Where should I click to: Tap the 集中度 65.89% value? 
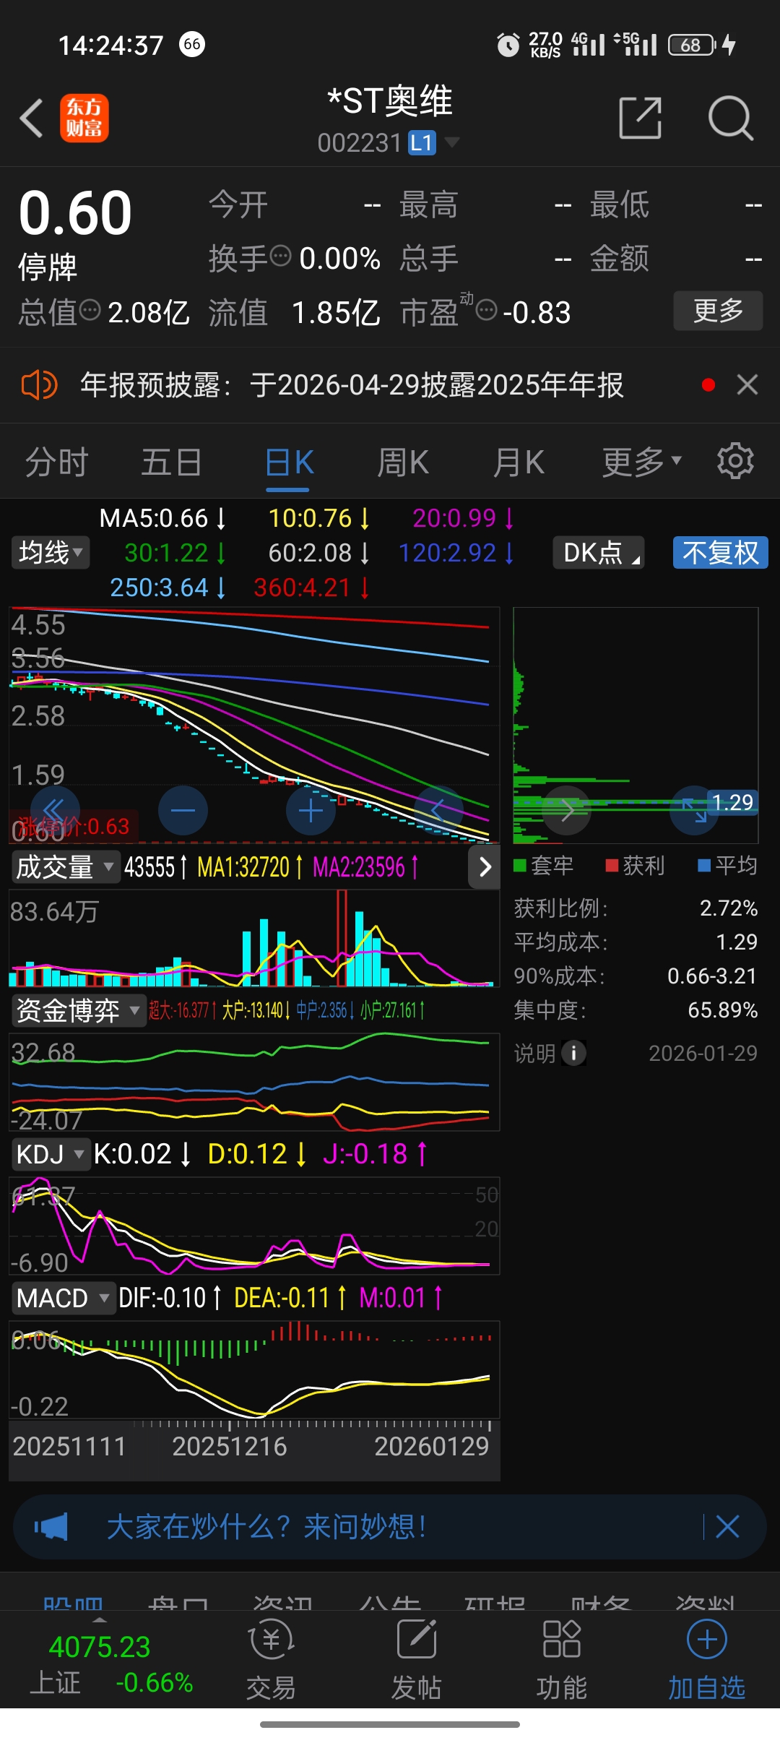[723, 1010]
